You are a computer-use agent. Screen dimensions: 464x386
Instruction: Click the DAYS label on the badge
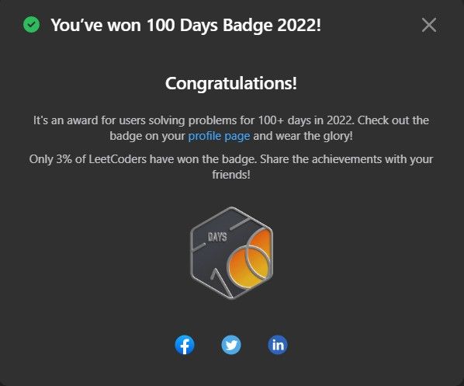point(217,237)
